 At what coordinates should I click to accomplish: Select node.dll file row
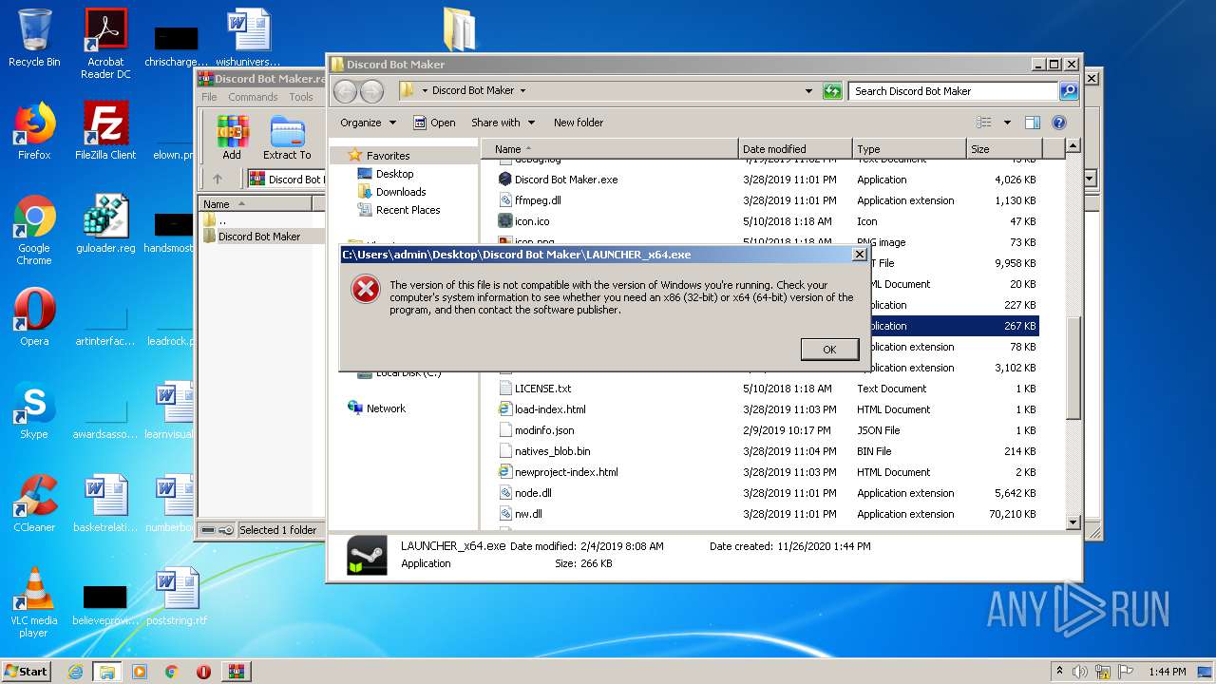768,493
